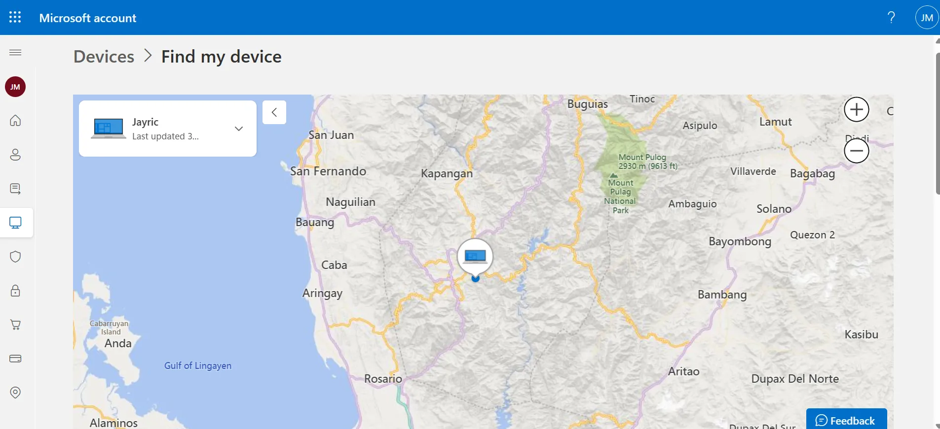Open the Your info person icon

click(15, 155)
